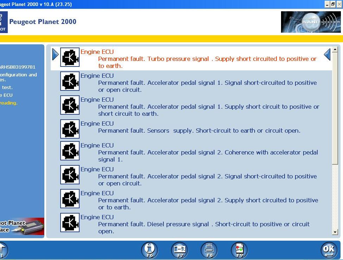The height and width of the screenshot is (260, 343).
Task: Click 'Engine ECU' heading above Sensors supply fault
Action: [x=97, y=123]
